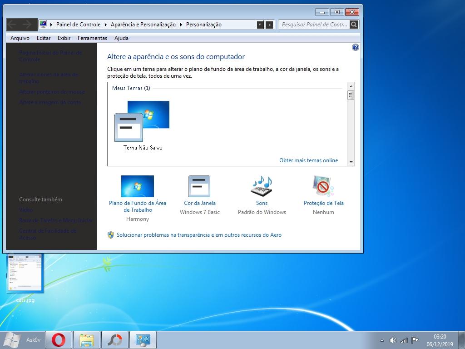The width and height of the screenshot is (465, 349).
Task: Click the address bar go/refresh button
Action: point(269,25)
